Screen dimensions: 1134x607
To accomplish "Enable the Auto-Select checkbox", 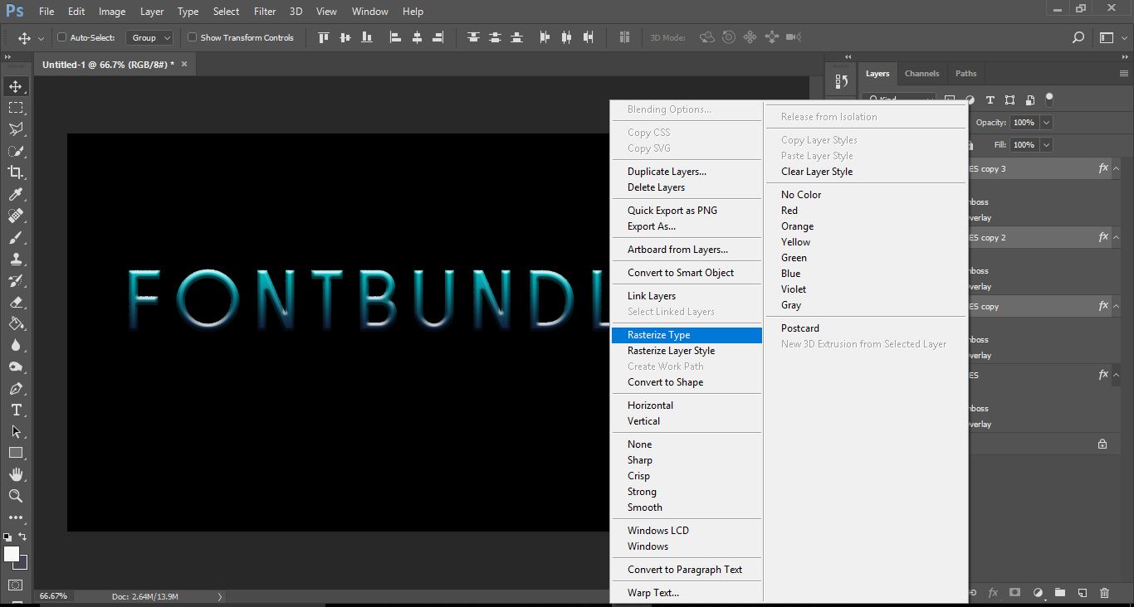I will click(61, 37).
